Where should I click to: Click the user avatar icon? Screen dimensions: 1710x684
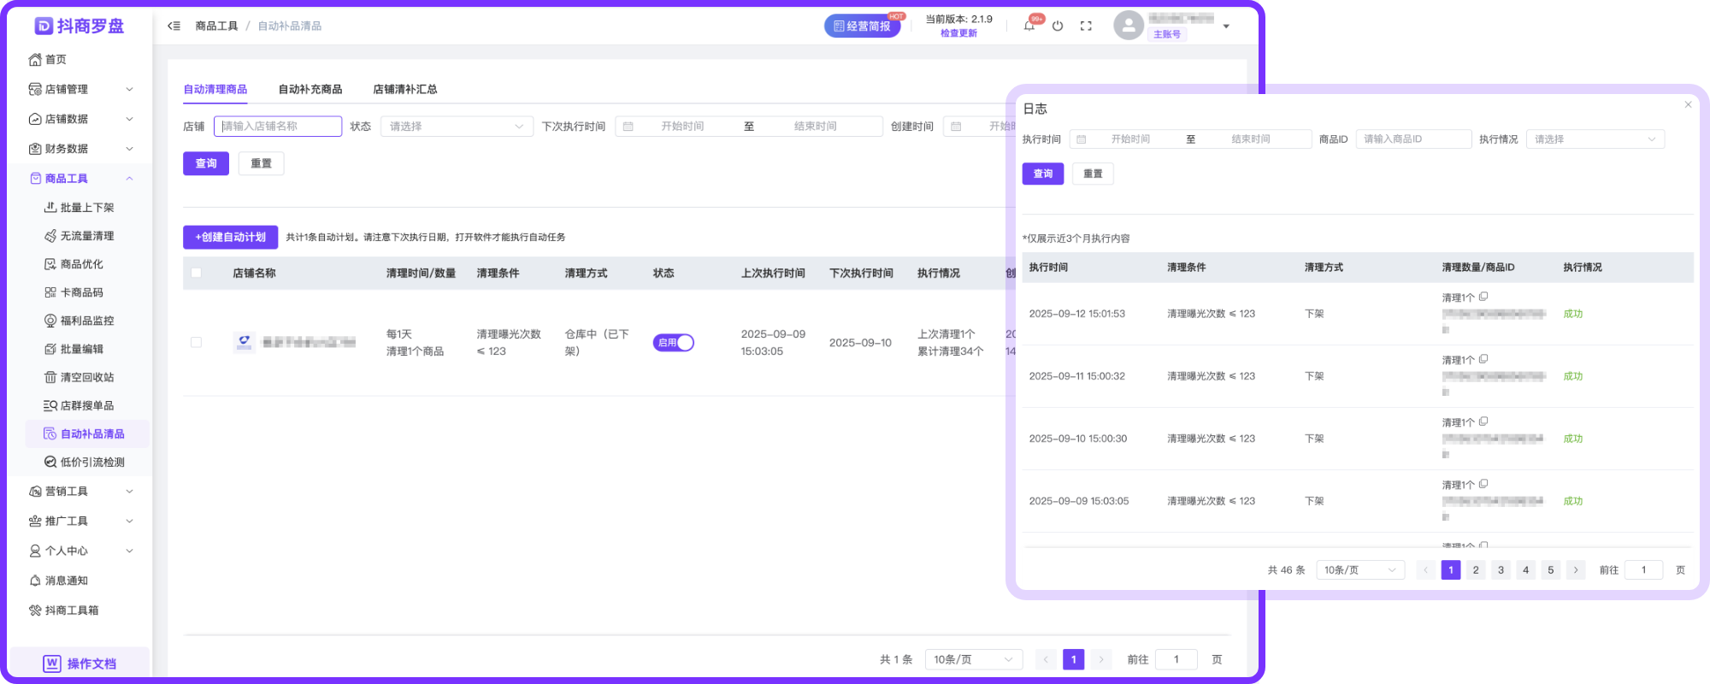[1129, 26]
